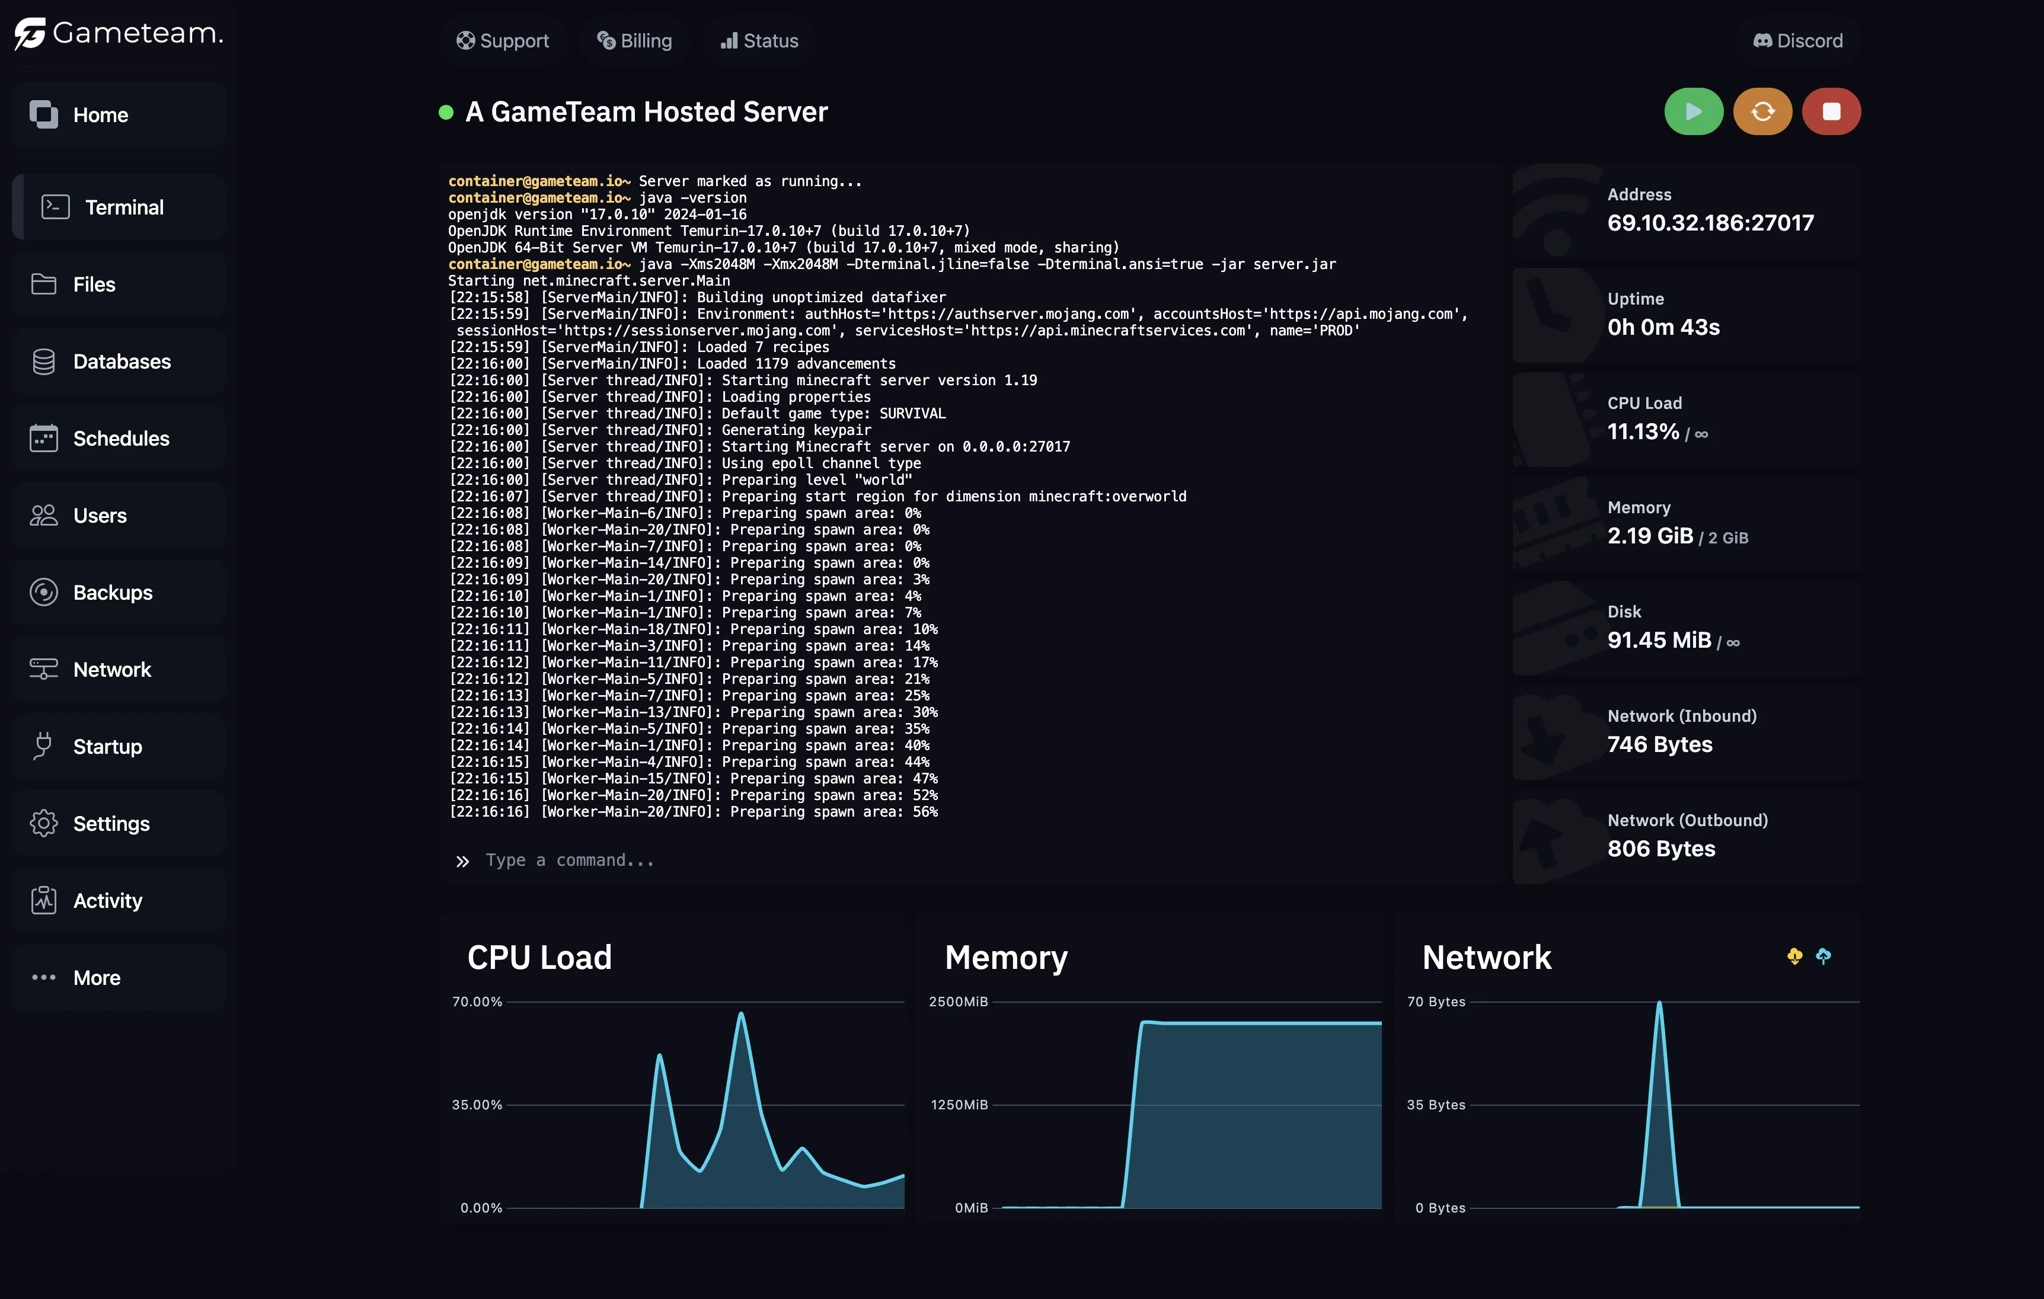The height and width of the screenshot is (1299, 2044).
Task: Open the Users people icon
Action: pyautogui.click(x=44, y=516)
